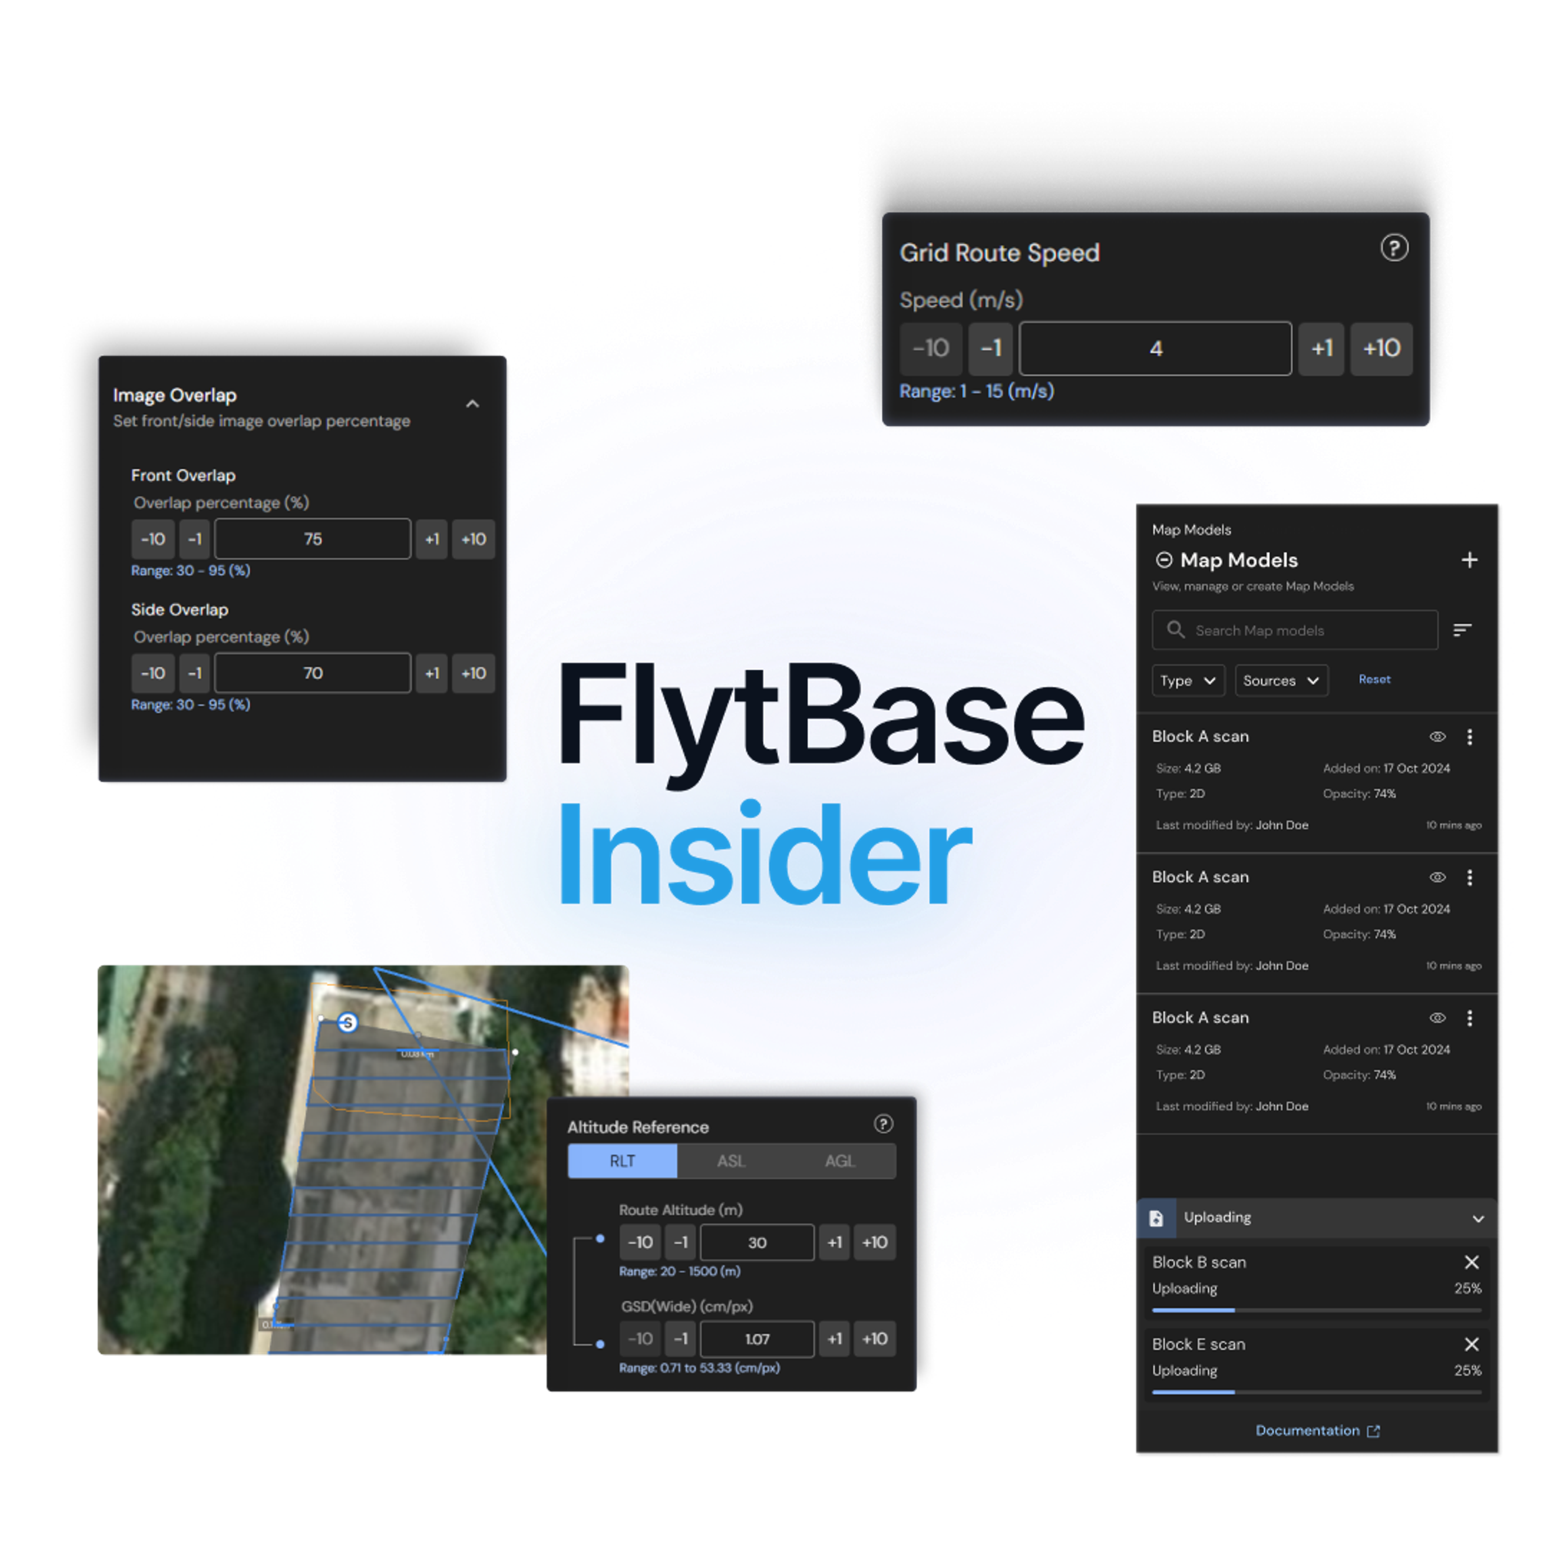The height and width of the screenshot is (1549, 1549).
Task: Click the GSD field showing 1.07
Action: tap(757, 1338)
